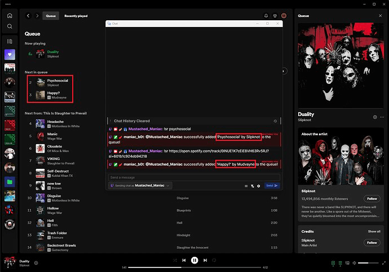This screenshot has width=389, height=272.
Task: Enter full screen mode
Action: coord(384,263)
